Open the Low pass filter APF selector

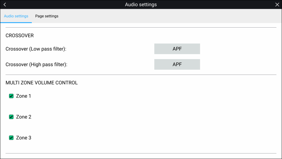click(x=177, y=49)
